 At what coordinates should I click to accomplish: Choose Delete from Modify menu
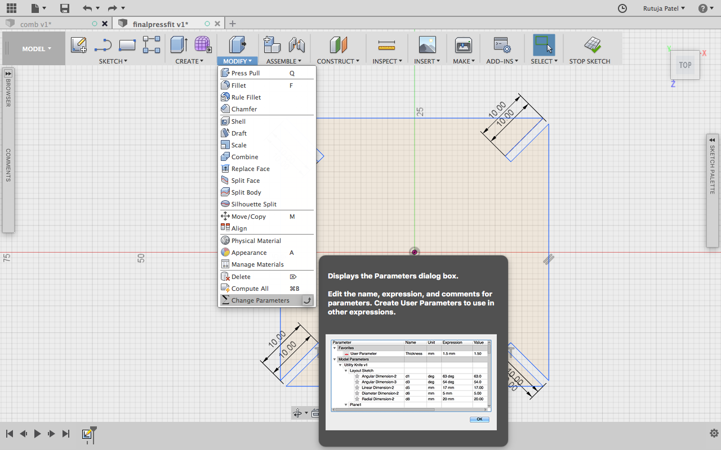click(267, 277)
